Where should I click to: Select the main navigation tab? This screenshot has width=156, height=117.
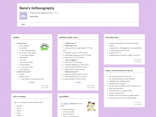coord(23,24)
